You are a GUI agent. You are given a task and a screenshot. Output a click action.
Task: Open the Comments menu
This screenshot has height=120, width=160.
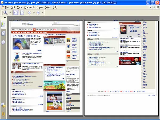coord(29,7)
